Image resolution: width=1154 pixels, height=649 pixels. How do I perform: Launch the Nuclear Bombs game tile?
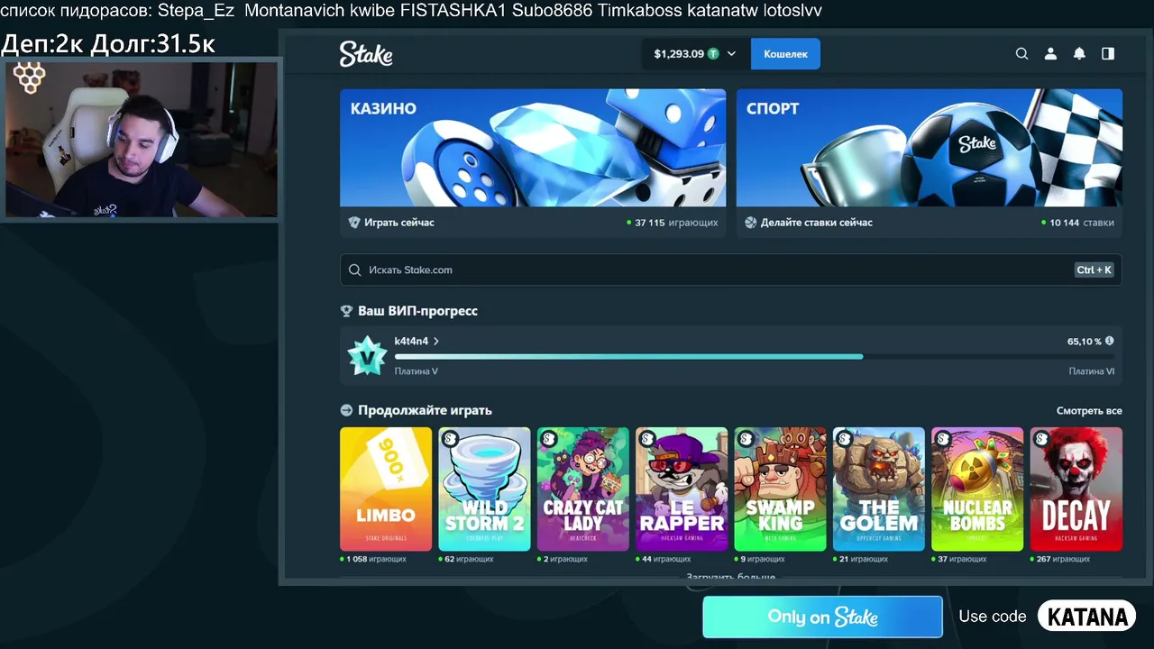(x=977, y=489)
